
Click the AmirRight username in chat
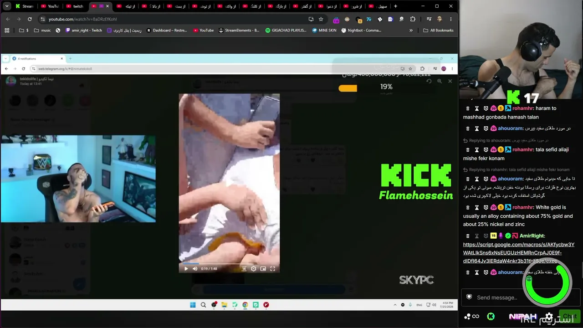pos(532,236)
